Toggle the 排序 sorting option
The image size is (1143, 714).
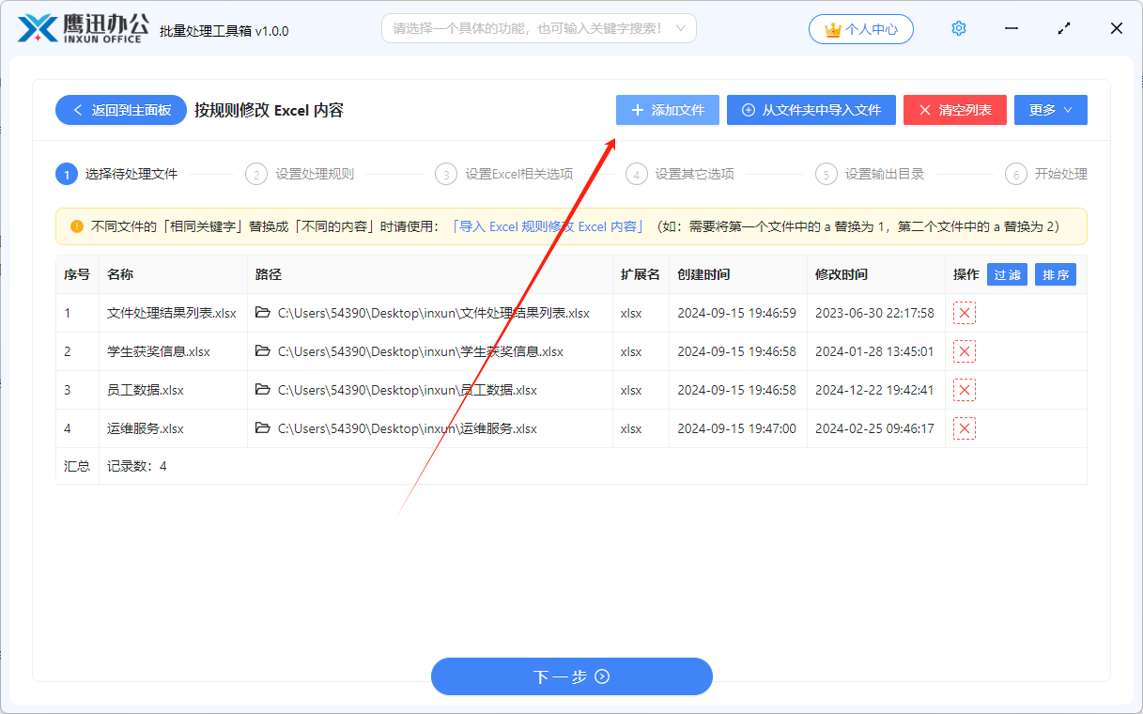click(1055, 273)
